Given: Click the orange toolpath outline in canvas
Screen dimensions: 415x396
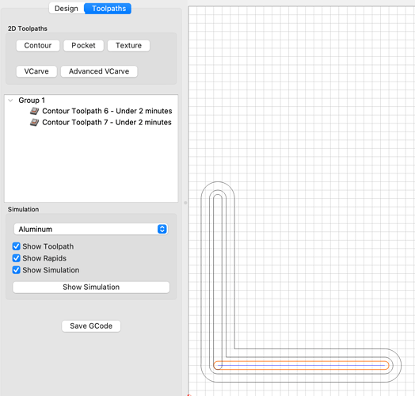Looking at the screenshot, I should click(301, 361).
